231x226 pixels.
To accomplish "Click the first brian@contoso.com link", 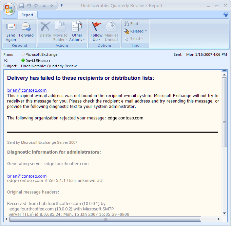I will click(x=27, y=90).
